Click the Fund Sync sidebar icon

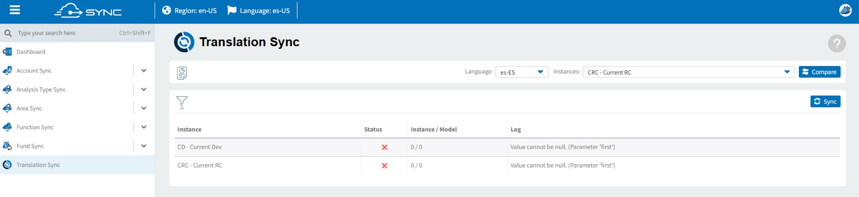pyautogui.click(x=7, y=146)
